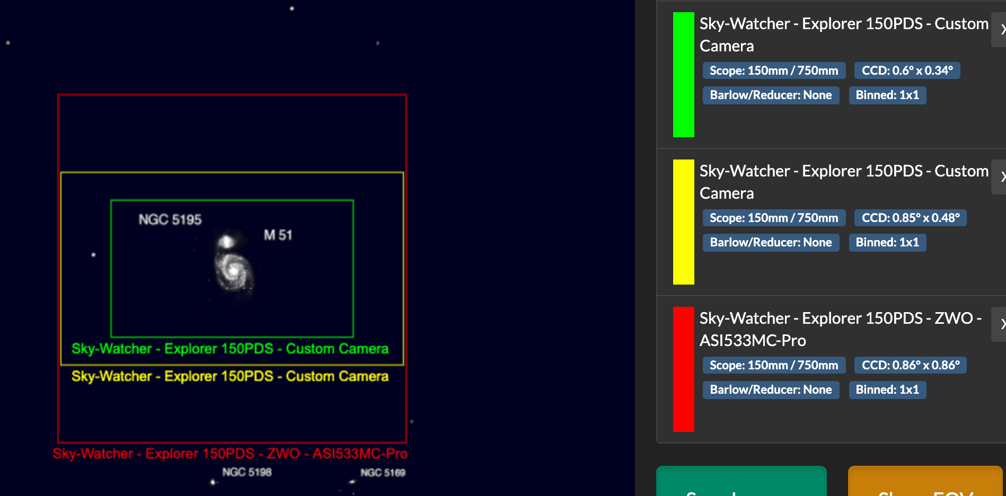
Task: Remove the ZWO ASI533MC-Pro equipment entry
Action: click(x=999, y=324)
